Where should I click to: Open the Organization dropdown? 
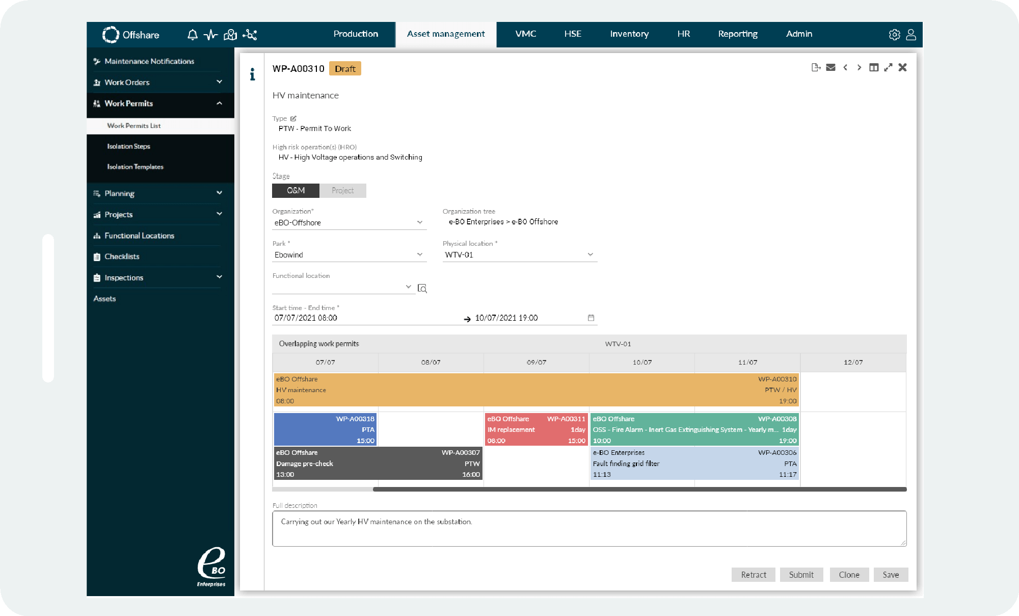pos(349,223)
